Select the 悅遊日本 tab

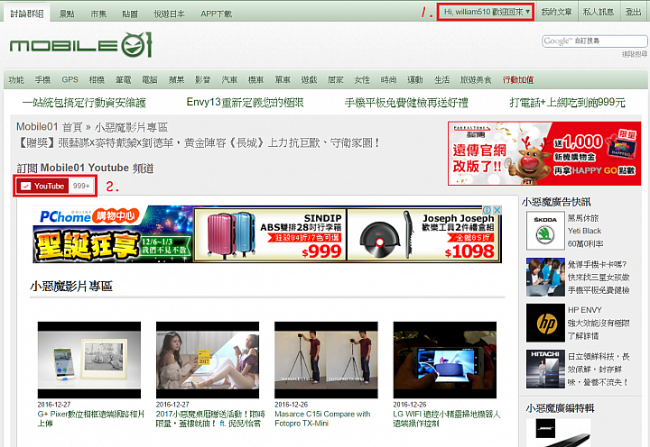point(169,14)
